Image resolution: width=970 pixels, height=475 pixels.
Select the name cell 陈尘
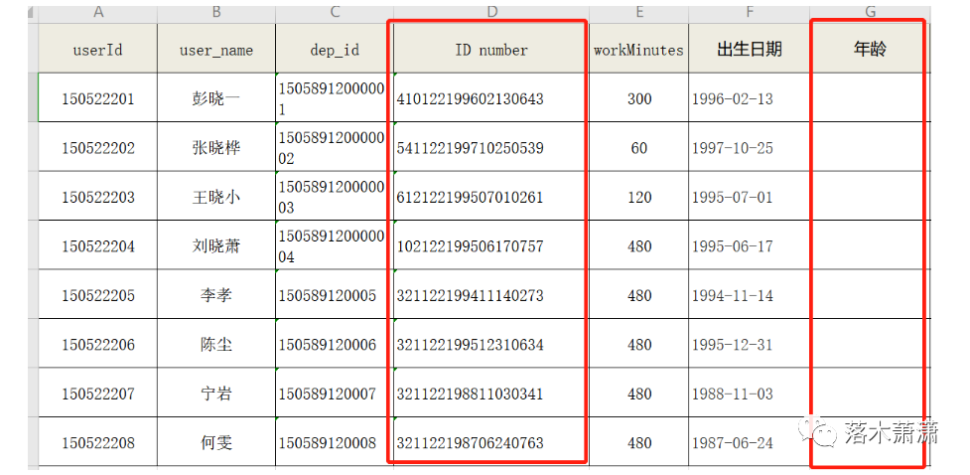[216, 344]
